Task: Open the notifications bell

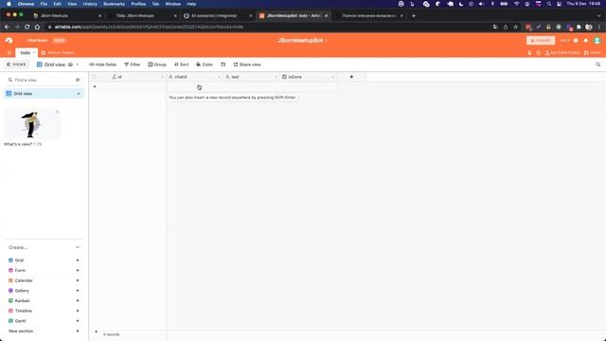Action: click(586, 40)
